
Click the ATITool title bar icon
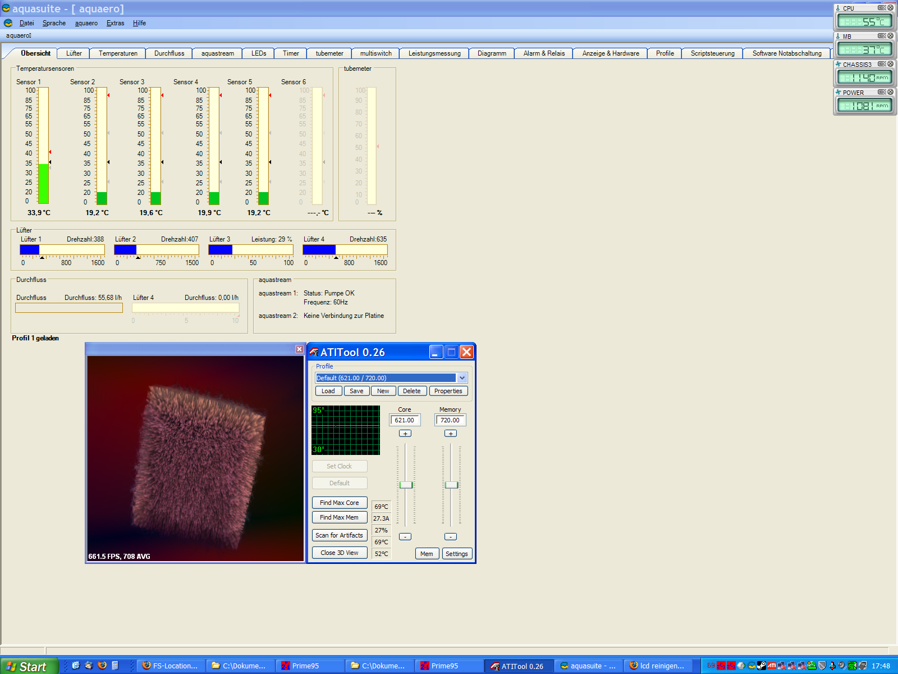pyautogui.click(x=314, y=352)
